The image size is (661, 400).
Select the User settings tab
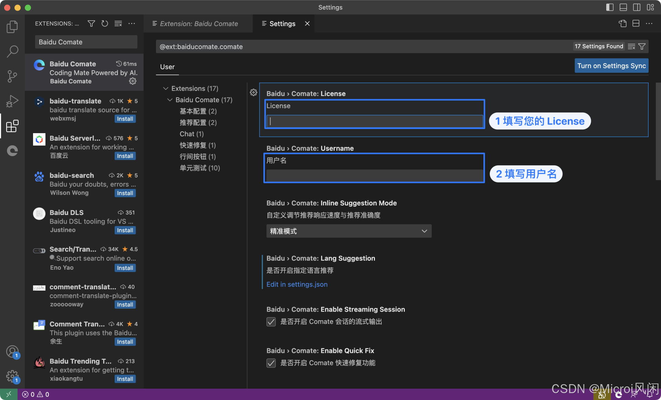[x=167, y=67]
